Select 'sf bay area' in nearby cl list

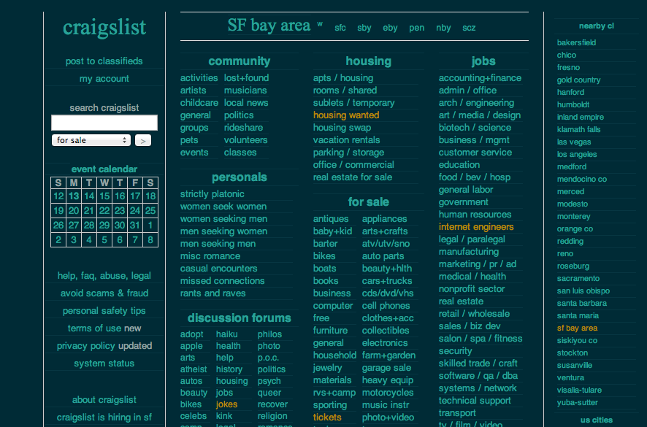(577, 328)
